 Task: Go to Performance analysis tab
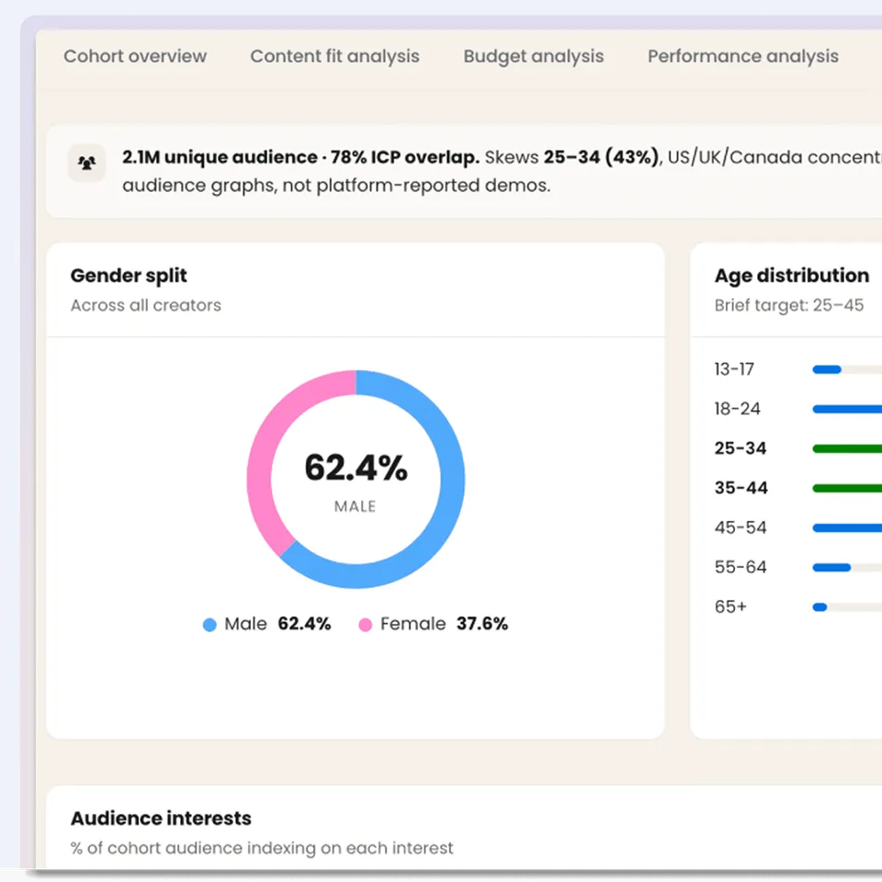point(742,56)
